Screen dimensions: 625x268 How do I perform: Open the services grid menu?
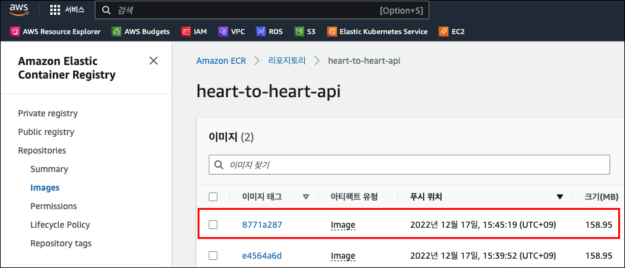pos(55,11)
